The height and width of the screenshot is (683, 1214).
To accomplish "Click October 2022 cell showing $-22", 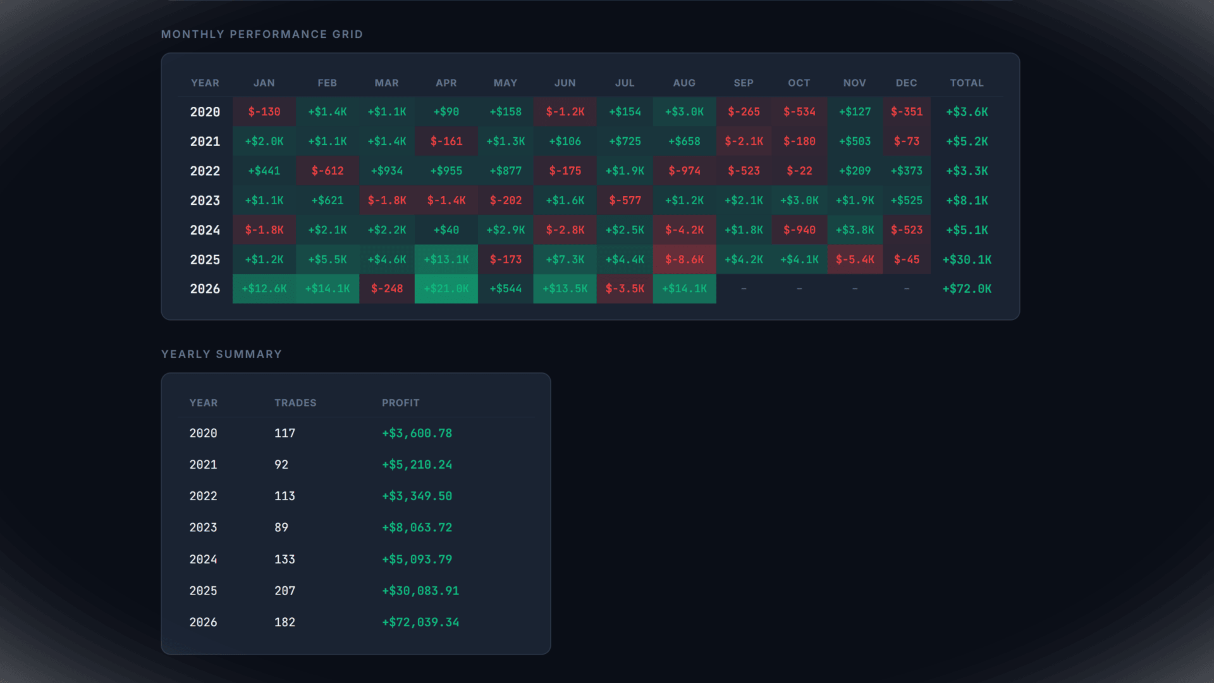I will pyautogui.click(x=799, y=171).
